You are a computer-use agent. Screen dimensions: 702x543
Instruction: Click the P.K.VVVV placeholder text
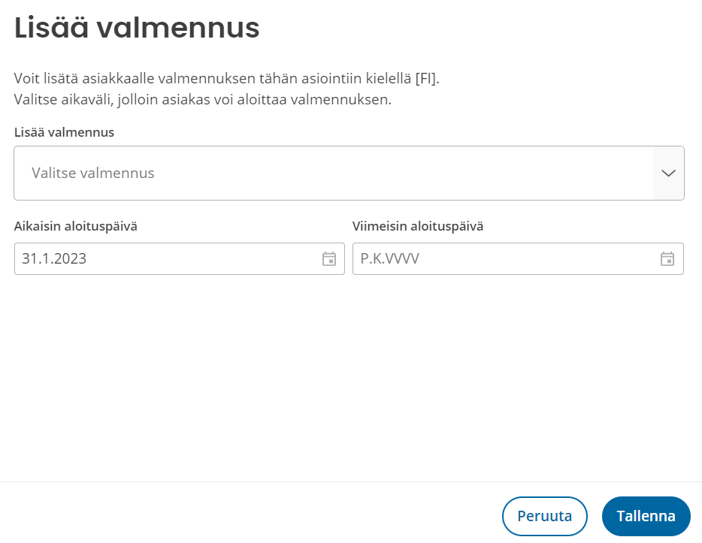coord(390,258)
